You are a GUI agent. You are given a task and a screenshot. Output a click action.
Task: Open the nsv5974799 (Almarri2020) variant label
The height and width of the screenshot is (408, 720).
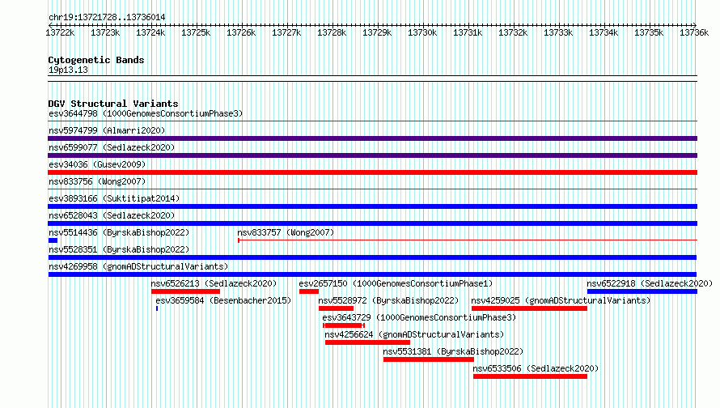click(107, 130)
